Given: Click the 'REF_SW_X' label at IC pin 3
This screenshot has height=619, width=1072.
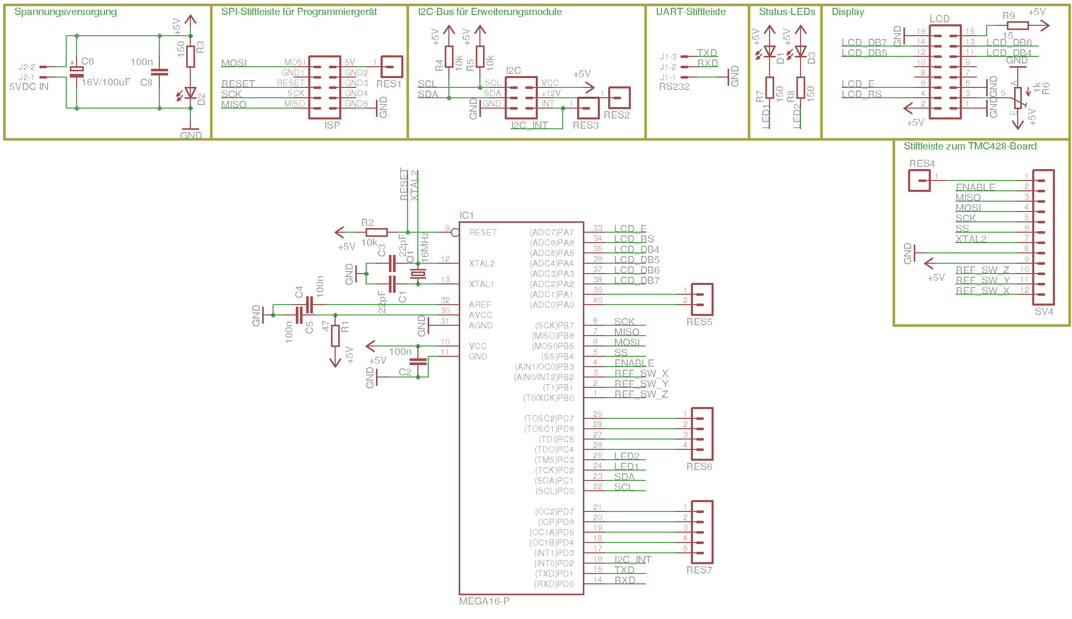Looking at the screenshot, I should [x=641, y=373].
